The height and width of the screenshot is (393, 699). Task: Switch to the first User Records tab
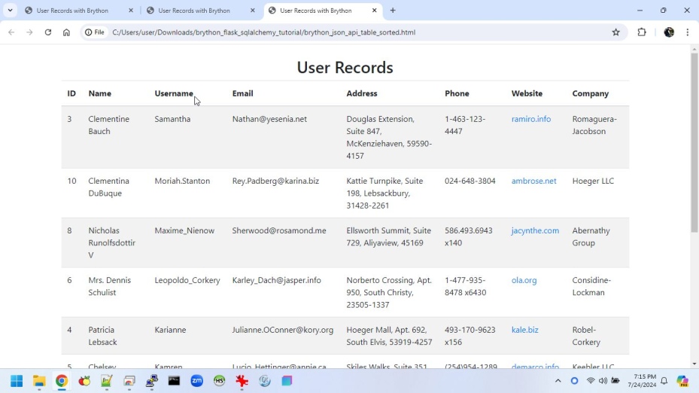tap(72, 11)
